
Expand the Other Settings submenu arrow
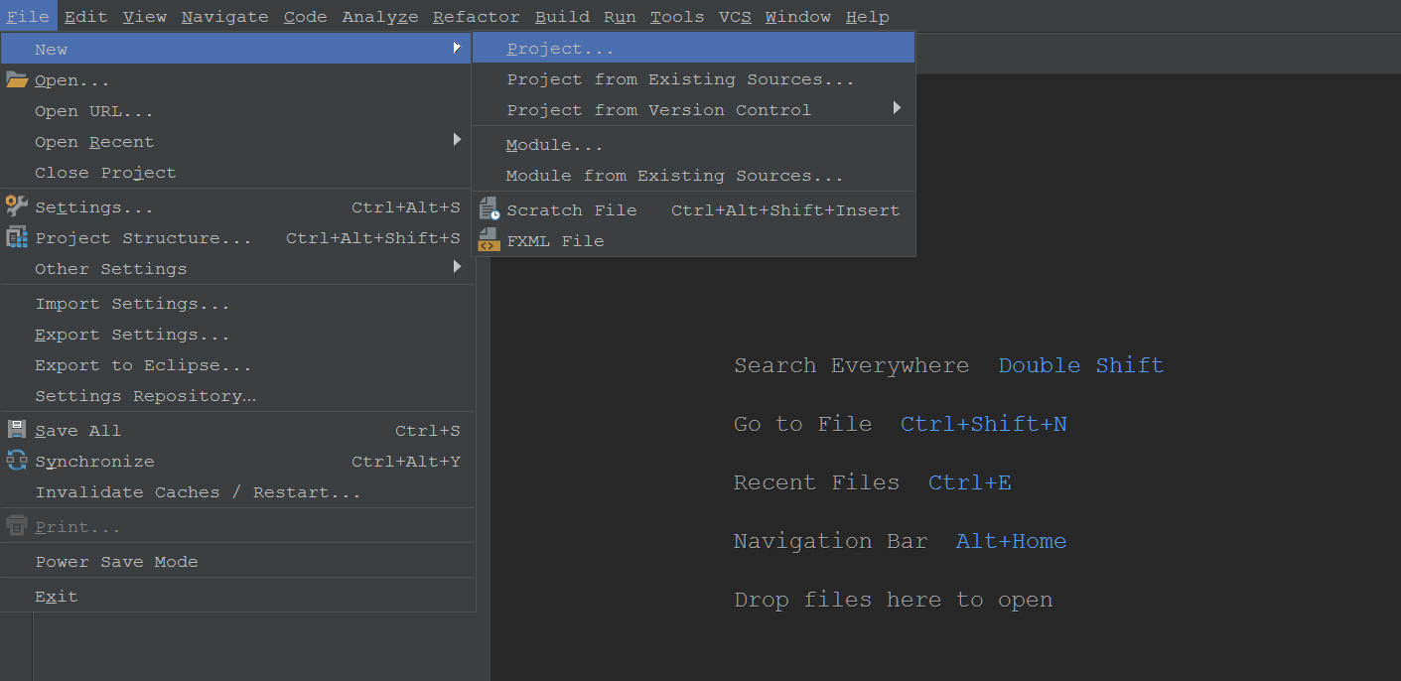(x=457, y=267)
